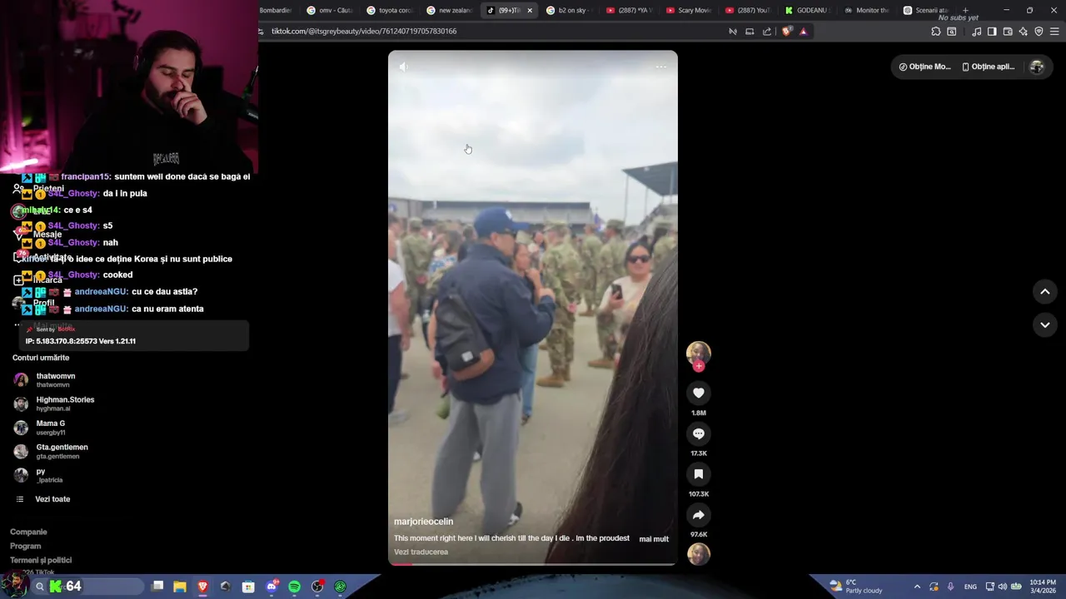Viewport: 1066px width, 599px height.
Task: Switch to the toyota corolla browser tab
Action: point(390,11)
